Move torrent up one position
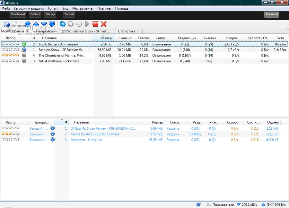The height and width of the screenshot is (208, 289). (36, 24)
